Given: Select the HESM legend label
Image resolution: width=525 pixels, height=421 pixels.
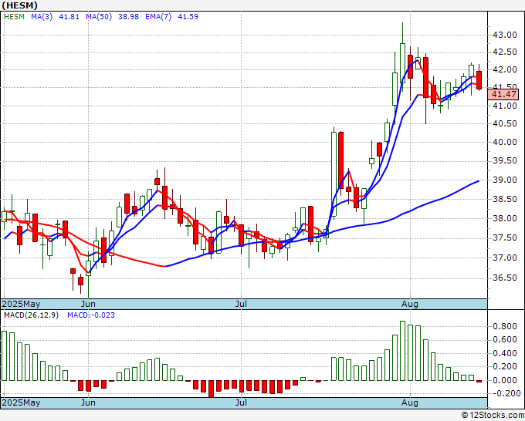Looking at the screenshot, I should pos(14,16).
